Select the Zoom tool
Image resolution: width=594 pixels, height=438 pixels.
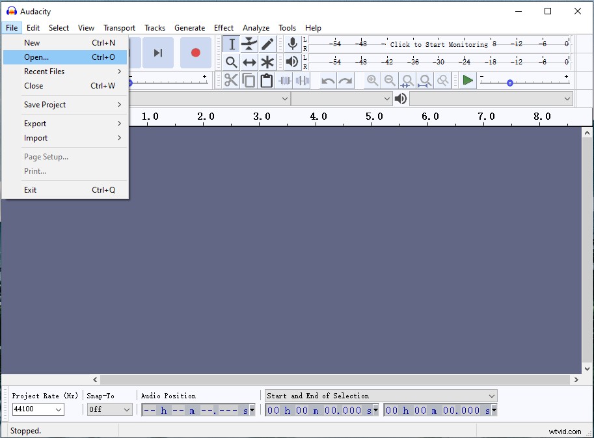pyautogui.click(x=231, y=62)
